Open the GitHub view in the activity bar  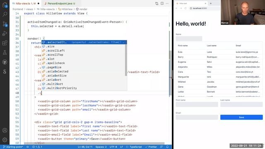coord(5,62)
